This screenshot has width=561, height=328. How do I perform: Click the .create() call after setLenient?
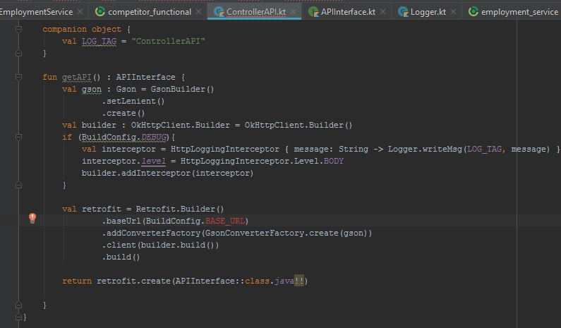123,113
